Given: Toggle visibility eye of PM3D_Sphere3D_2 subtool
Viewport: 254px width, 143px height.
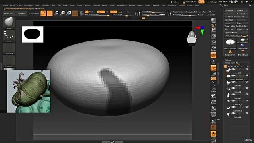Looking at the screenshot, I should click(247, 75).
